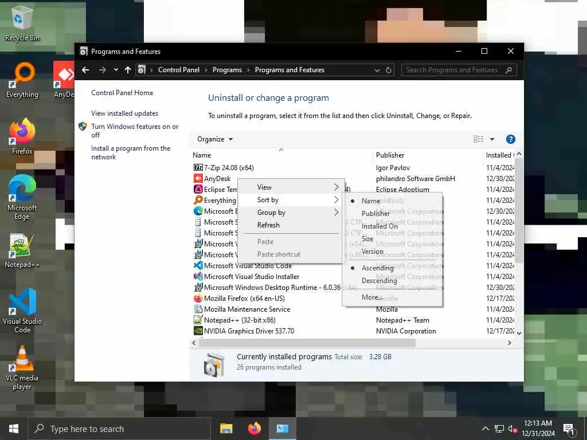The image size is (587, 440).
Task: Refresh the Programs and Features address bar
Action: [389, 70]
